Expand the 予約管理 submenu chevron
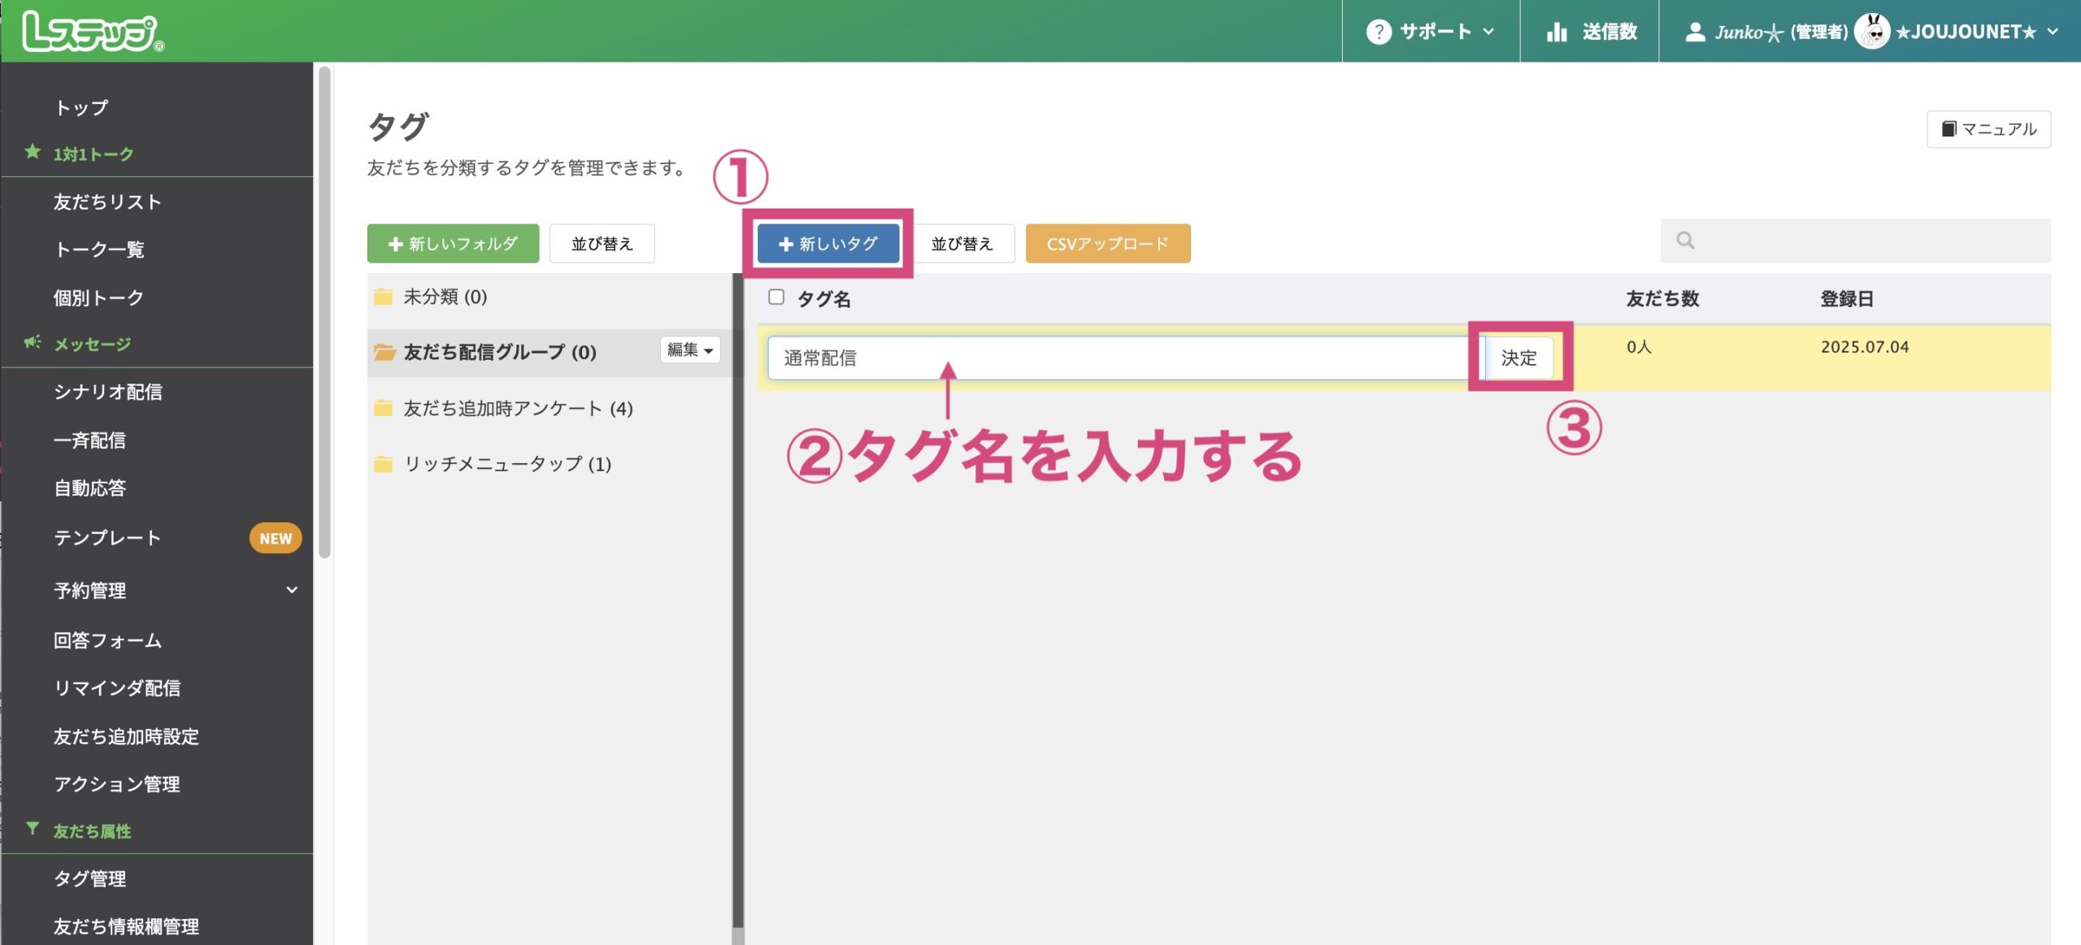This screenshot has height=945, width=2081. (292, 590)
